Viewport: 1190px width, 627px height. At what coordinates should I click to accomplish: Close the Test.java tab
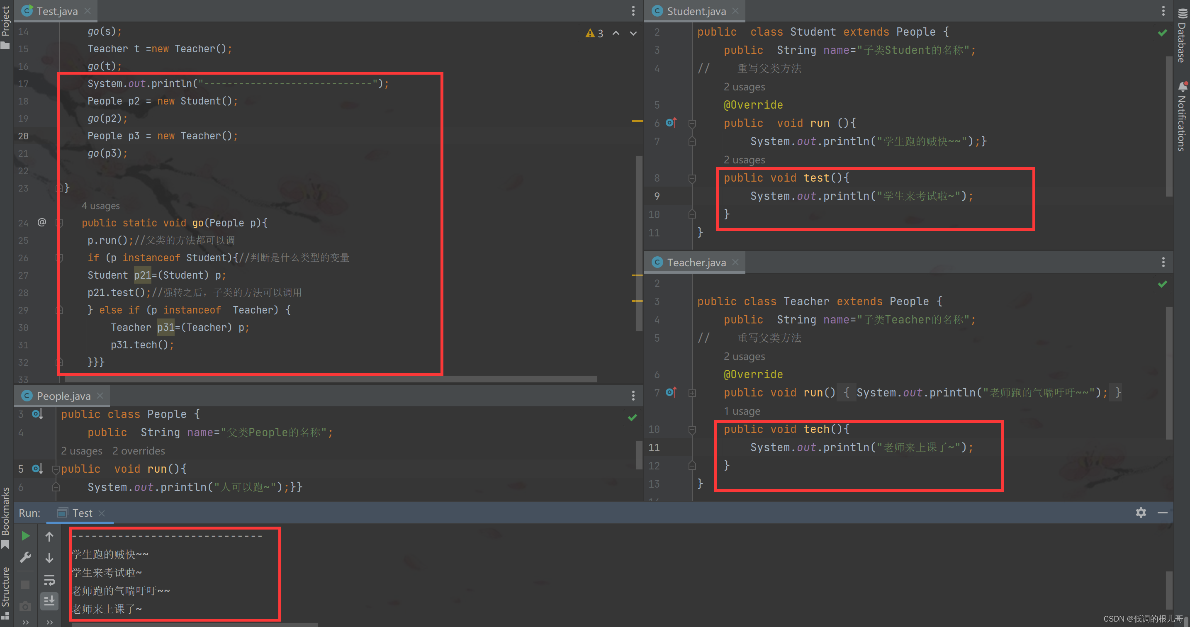click(87, 11)
